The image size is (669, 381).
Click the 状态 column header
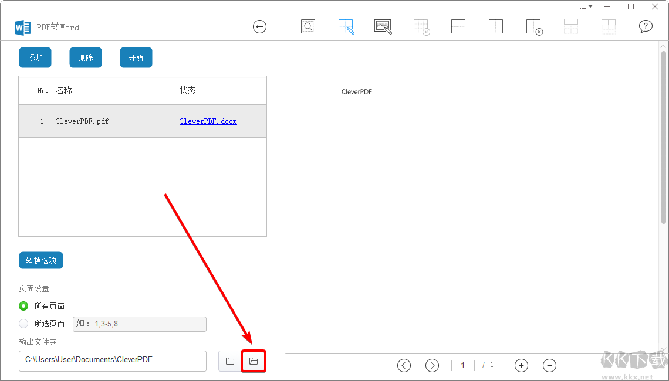[x=187, y=90]
